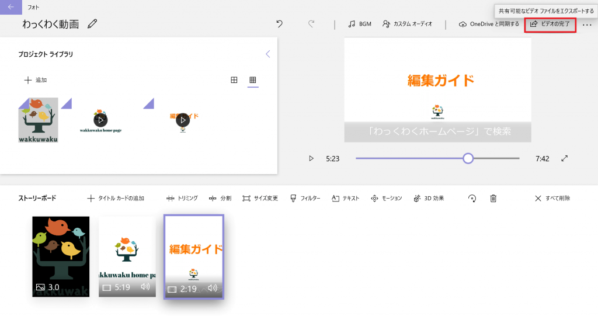This screenshot has width=598, height=316.
Task: Select the トリミング trim tool
Action: pyautogui.click(x=182, y=199)
